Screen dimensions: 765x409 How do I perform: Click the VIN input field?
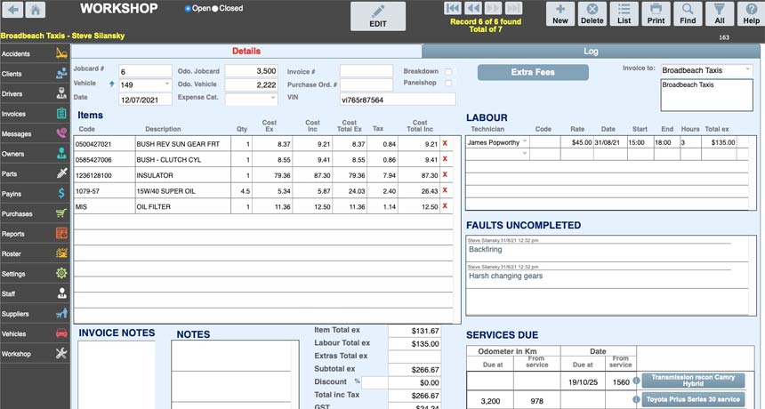397,100
